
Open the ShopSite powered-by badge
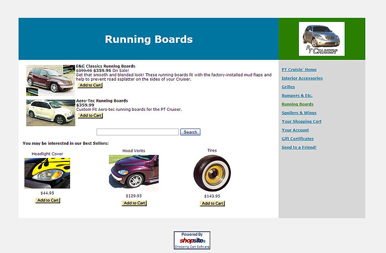coord(192,240)
